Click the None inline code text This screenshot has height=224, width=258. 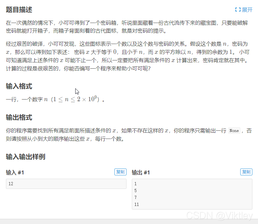[234, 131]
